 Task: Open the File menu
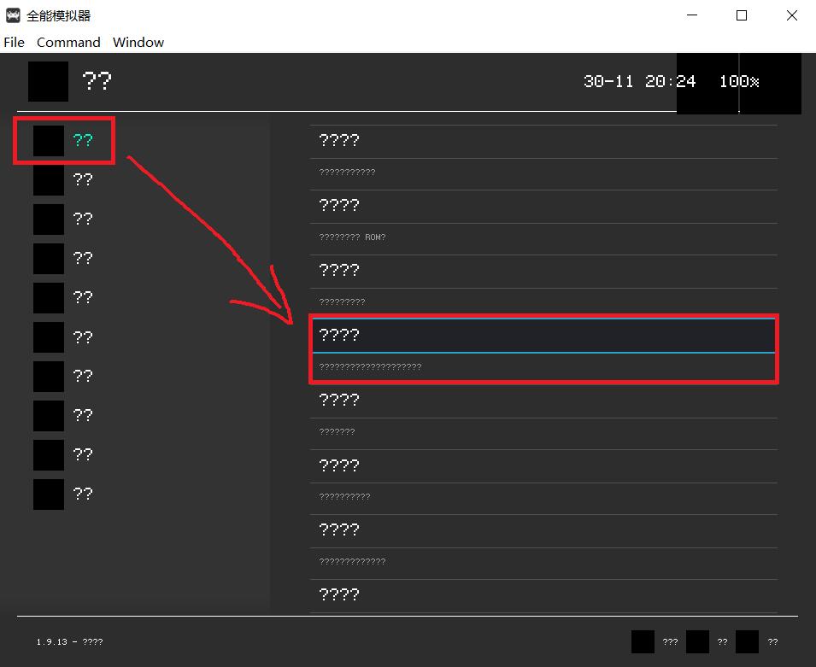pyautogui.click(x=14, y=42)
